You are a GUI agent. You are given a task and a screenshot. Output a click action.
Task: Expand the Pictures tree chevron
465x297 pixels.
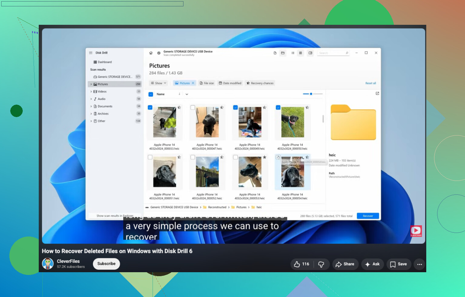click(x=91, y=84)
